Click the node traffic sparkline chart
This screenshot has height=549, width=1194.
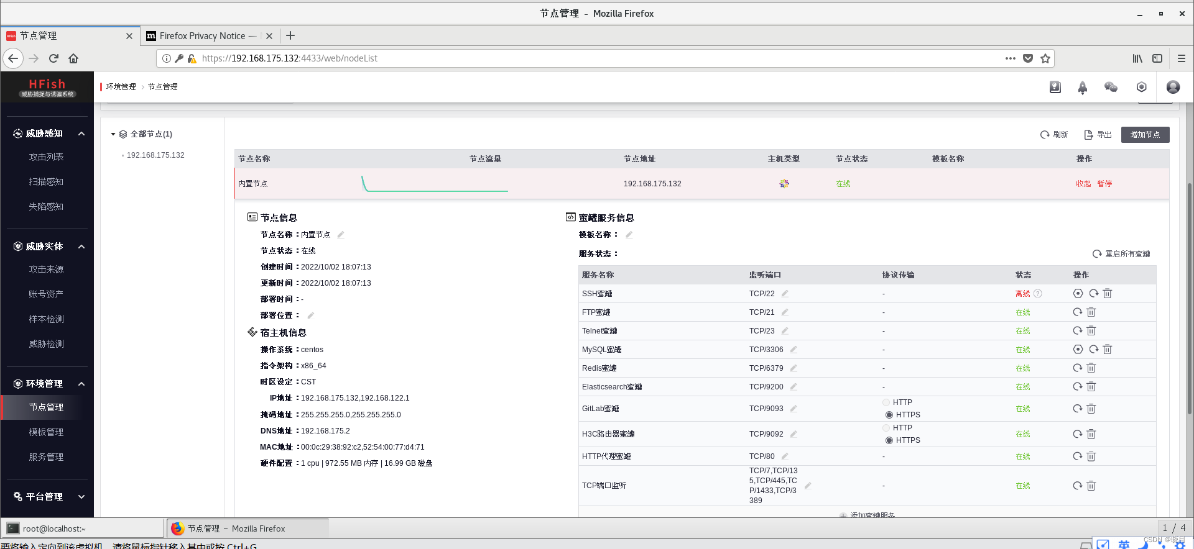coord(435,184)
